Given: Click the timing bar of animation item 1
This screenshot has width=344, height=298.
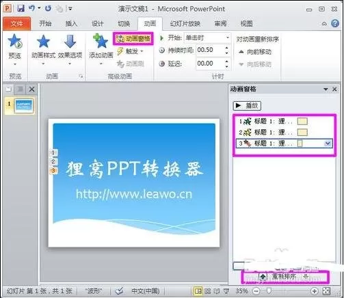Looking at the screenshot, I should coord(302,122).
